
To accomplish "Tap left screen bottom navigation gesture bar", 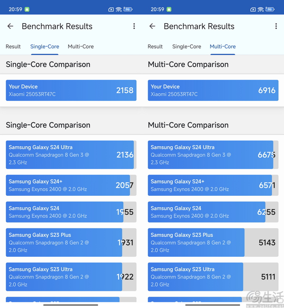I will 70,305.
